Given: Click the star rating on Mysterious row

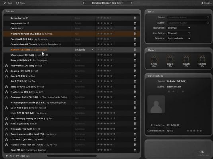Looking at the screenshot, I should [x=105, y=92].
